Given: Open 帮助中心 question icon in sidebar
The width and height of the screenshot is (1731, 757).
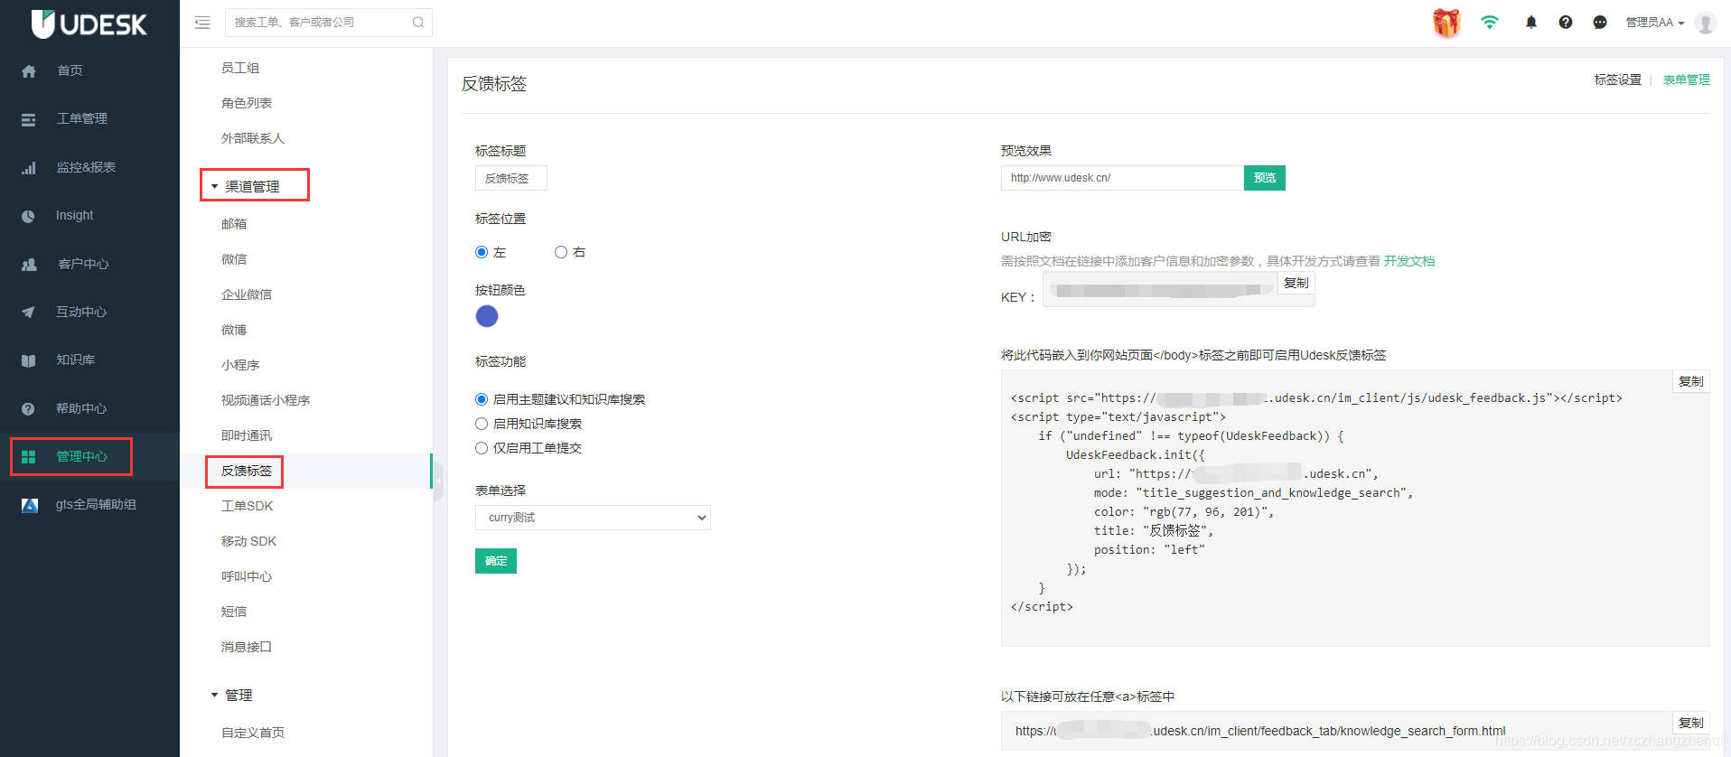Looking at the screenshot, I should 29,409.
